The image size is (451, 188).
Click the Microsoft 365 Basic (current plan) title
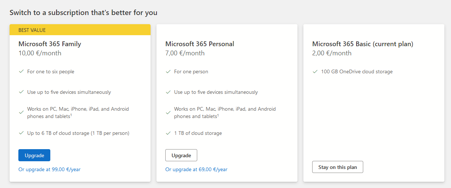coord(362,44)
